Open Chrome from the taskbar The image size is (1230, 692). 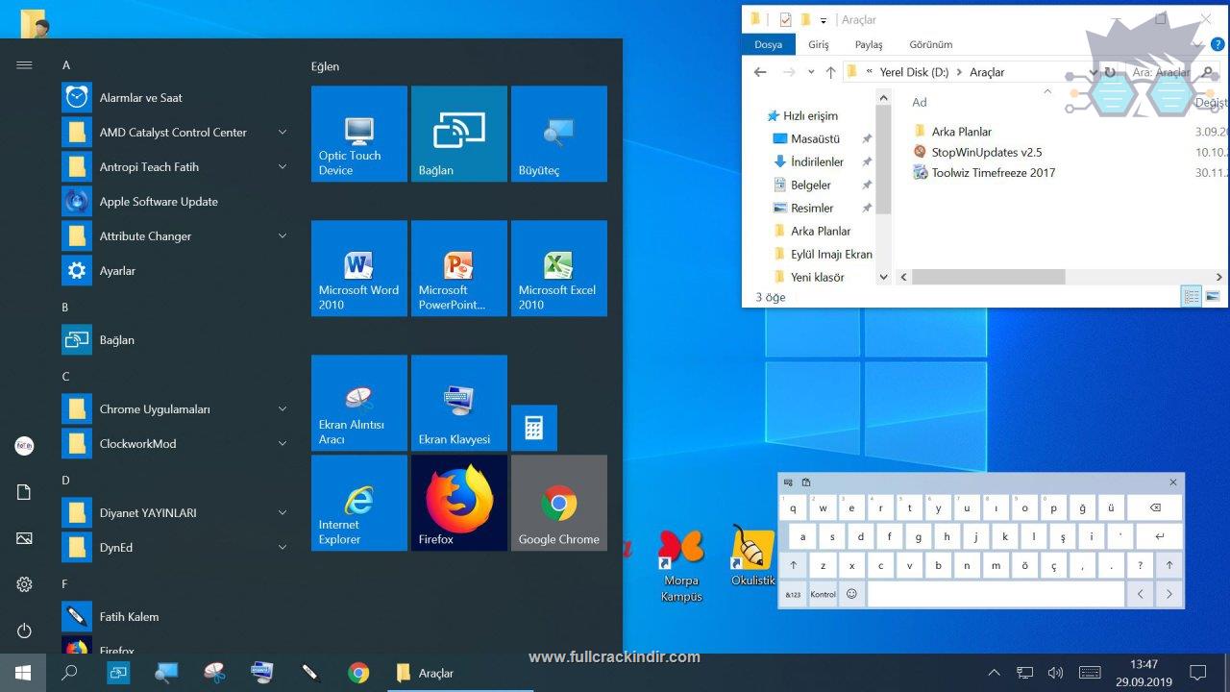(x=358, y=673)
